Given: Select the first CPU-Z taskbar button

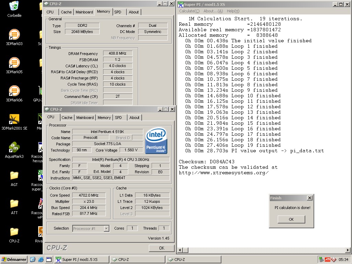Looking at the screenshot, I should tap(138, 260).
